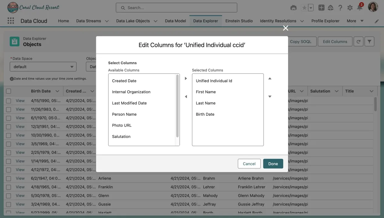The height and width of the screenshot is (218, 384).
Task: Expand the Data Streams tab chevron
Action: point(107,21)
